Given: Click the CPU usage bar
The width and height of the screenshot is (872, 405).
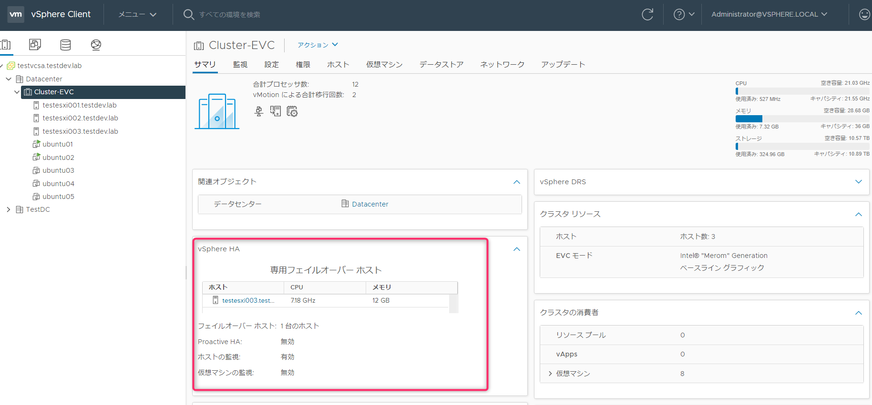Looking at the screenshot, I should (x=802, y=91).
